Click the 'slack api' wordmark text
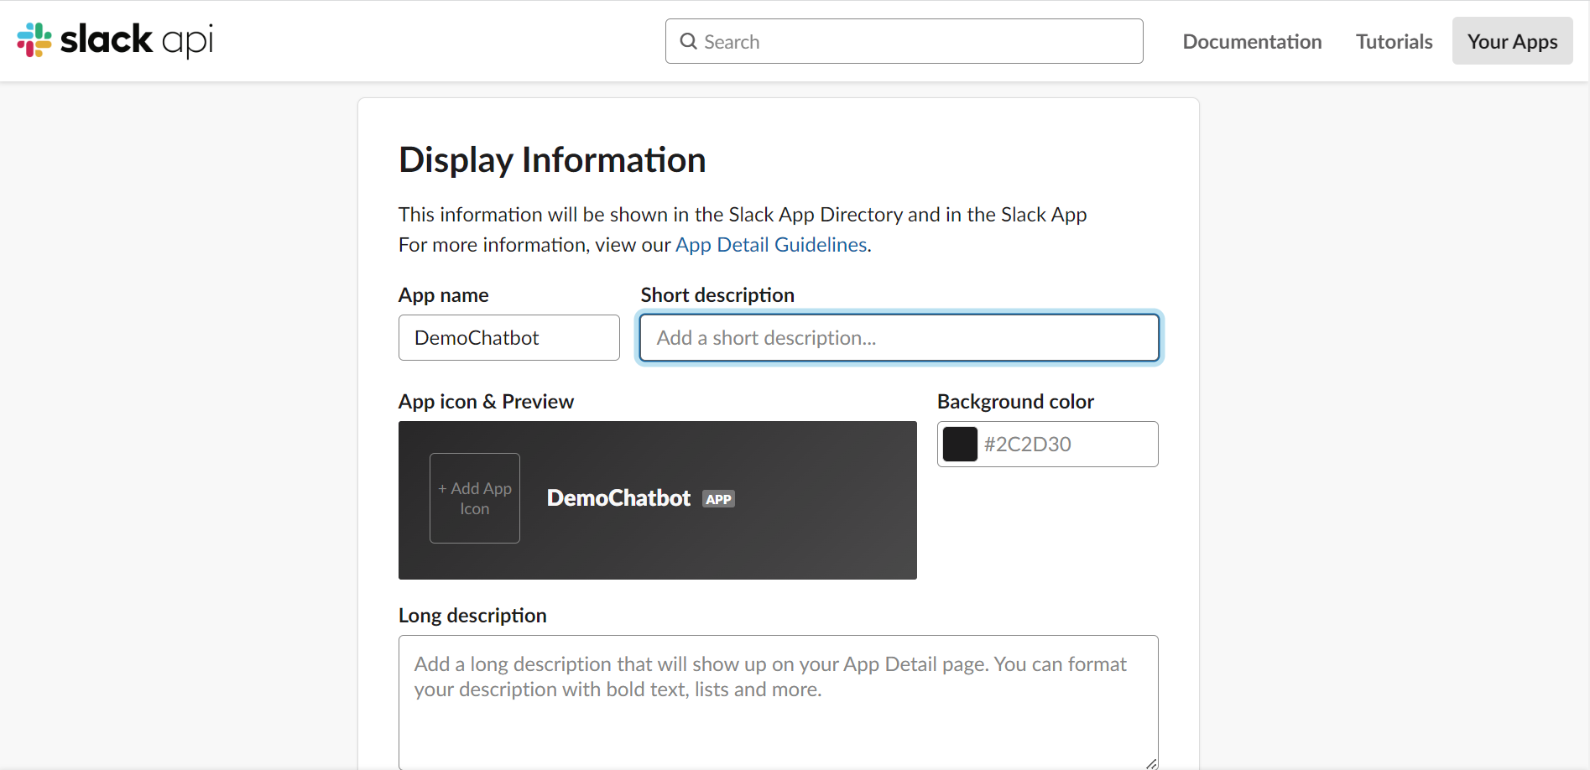 tap(136, 39)
